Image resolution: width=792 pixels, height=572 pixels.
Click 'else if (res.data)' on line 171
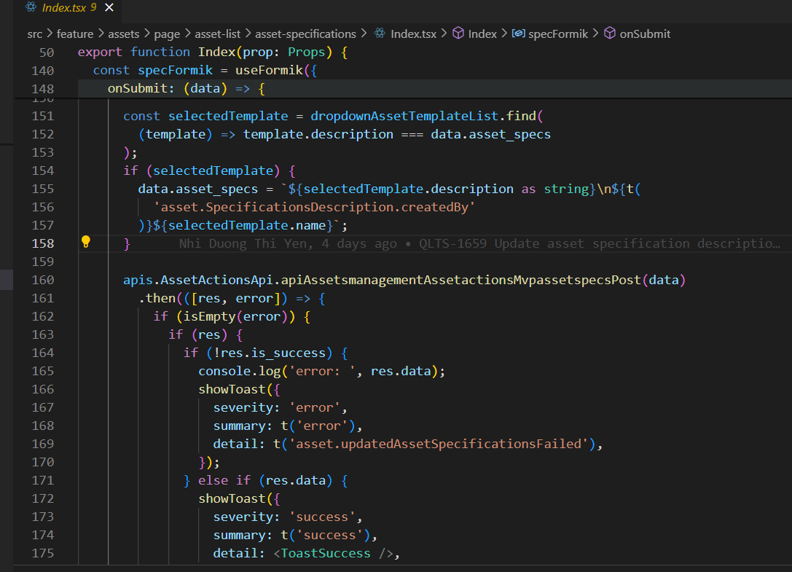266,480
